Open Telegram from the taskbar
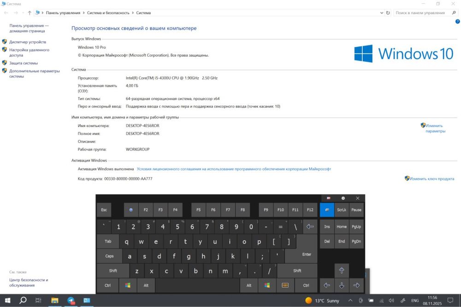461x307 pixels. [x=71, y=300]
